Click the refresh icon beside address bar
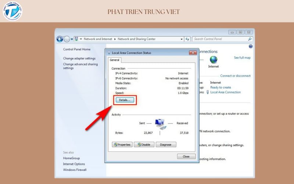The image size is (294, 184). pos(187,39)
